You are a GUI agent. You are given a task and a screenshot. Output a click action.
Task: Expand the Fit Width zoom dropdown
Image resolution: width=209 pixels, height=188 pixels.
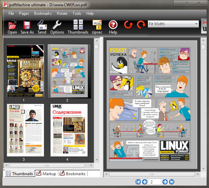(196, 24)
